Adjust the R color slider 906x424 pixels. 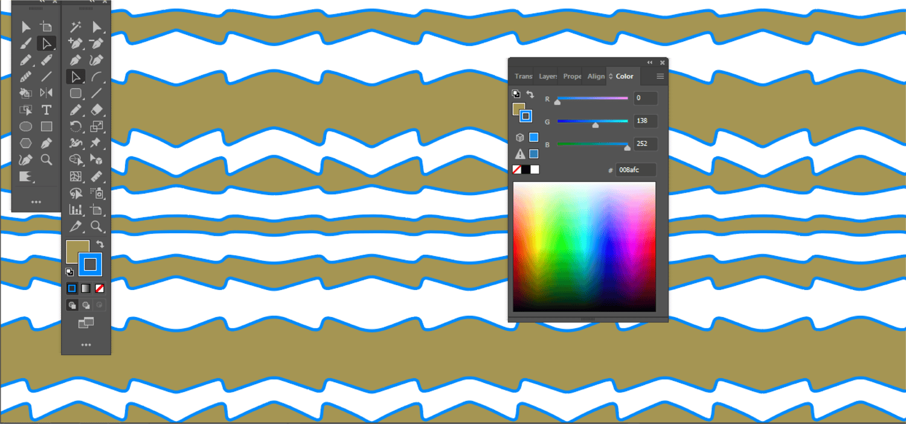point(593,98)
